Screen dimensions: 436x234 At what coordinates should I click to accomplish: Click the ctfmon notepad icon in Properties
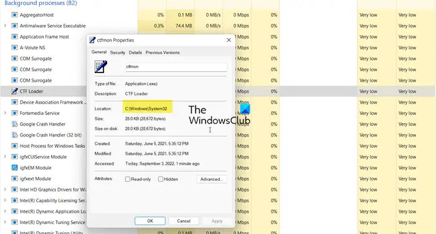coord(101,67)
